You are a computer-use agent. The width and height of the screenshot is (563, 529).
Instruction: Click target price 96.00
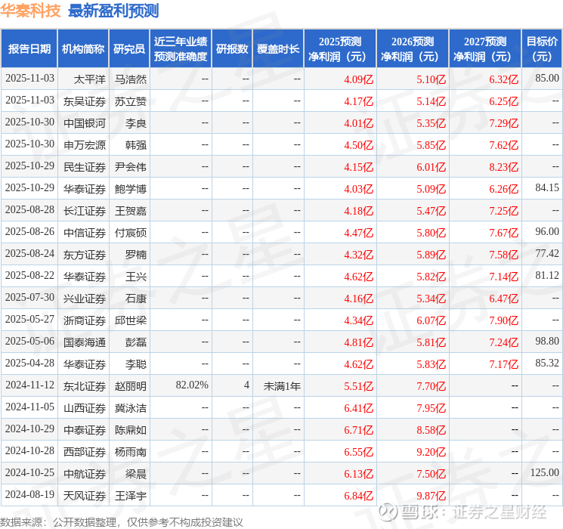(x=547, y=231)
